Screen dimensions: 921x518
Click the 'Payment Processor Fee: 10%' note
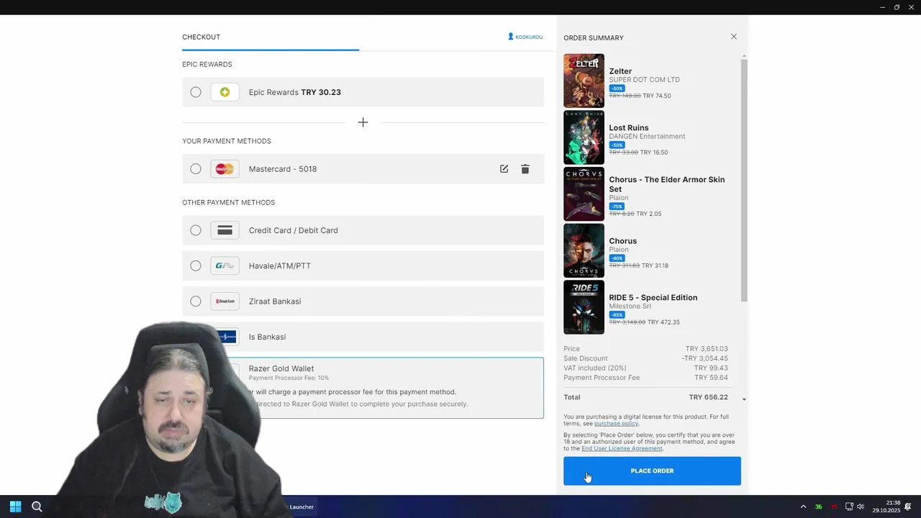coord(289,378)
